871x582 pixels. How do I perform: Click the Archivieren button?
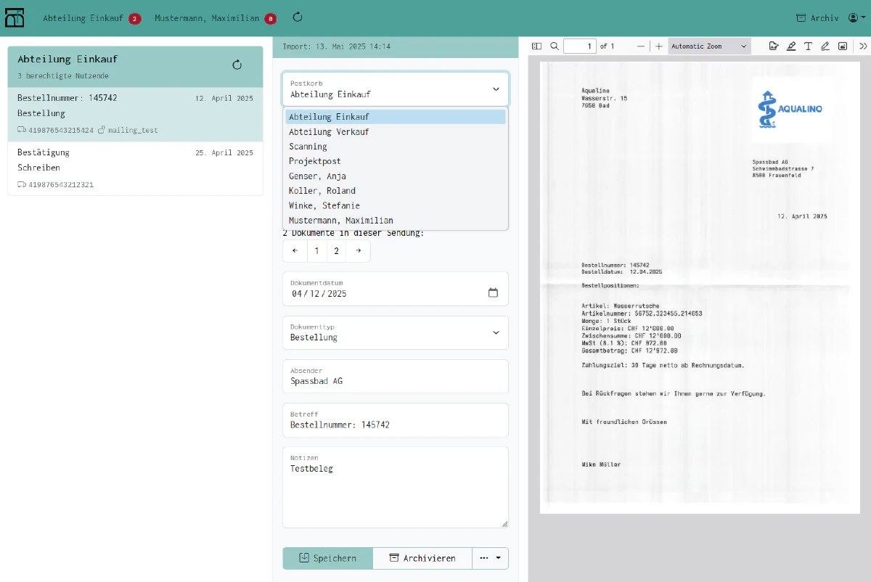(422, 558)
